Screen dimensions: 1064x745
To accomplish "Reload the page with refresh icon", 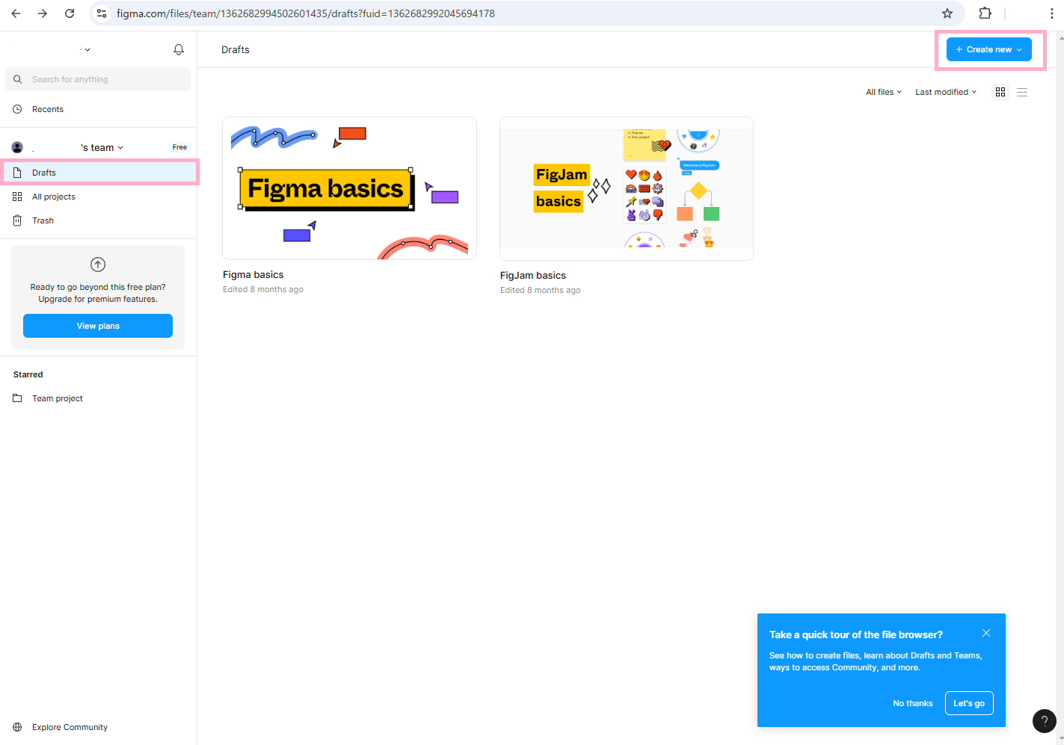I will click(70, 13).
